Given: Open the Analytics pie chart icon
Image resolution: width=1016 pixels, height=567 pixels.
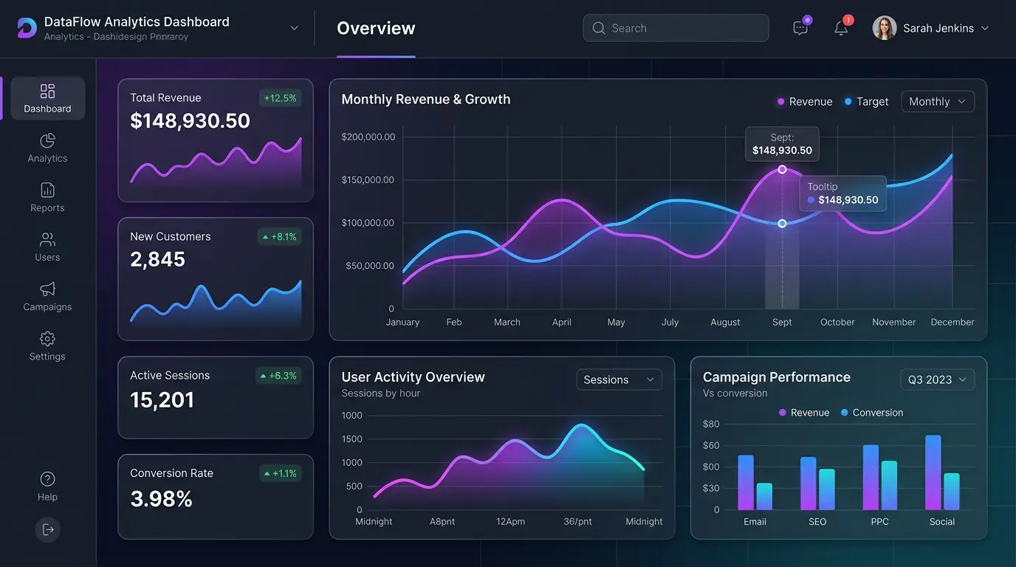Looking at the screenshot, I should tap(47, 140).
